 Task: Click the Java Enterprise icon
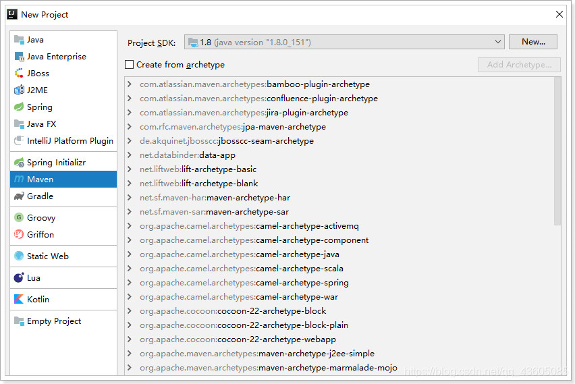(x=19, y=56)
